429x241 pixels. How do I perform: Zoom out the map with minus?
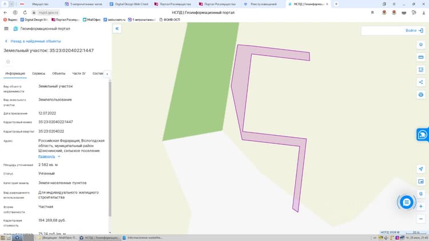421,219
